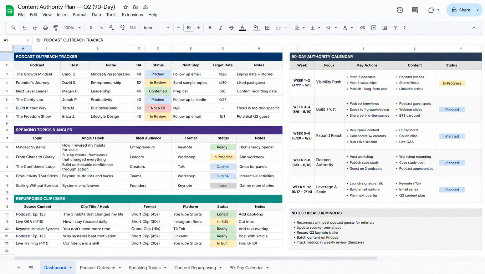Screen dimensions: 485x274
Task: Open the zoom level dropdown
Action: [x=72, y=27]
